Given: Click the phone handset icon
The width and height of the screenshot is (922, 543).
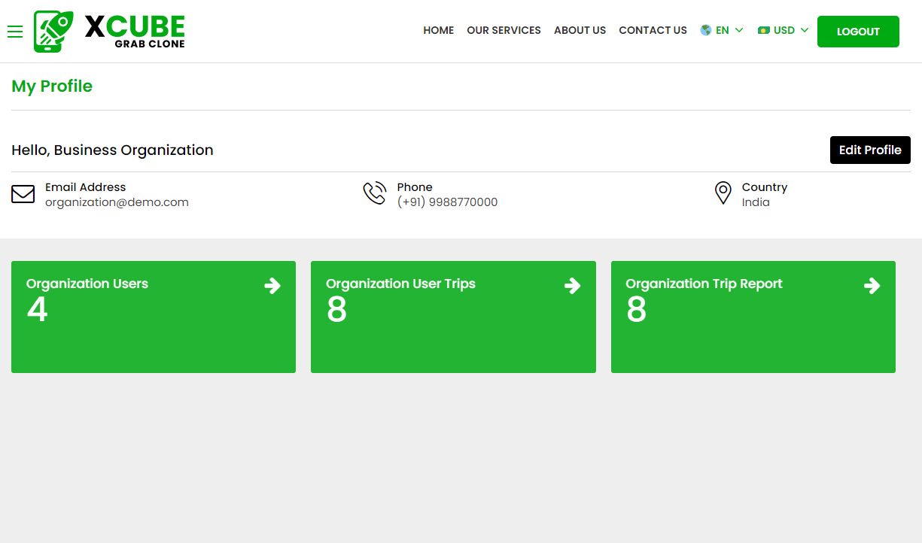Looking at the screenshot, I should (374, 193).
